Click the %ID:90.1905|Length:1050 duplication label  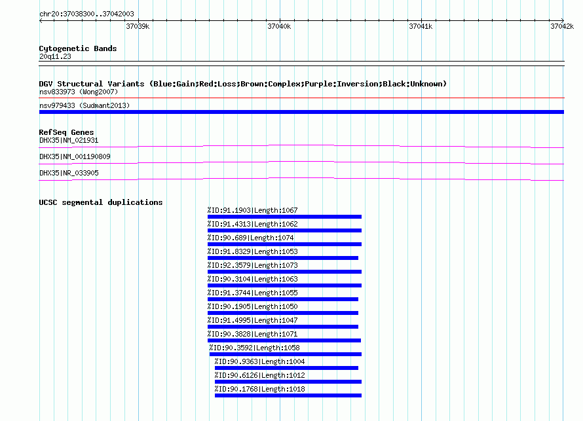click(252, 306)
